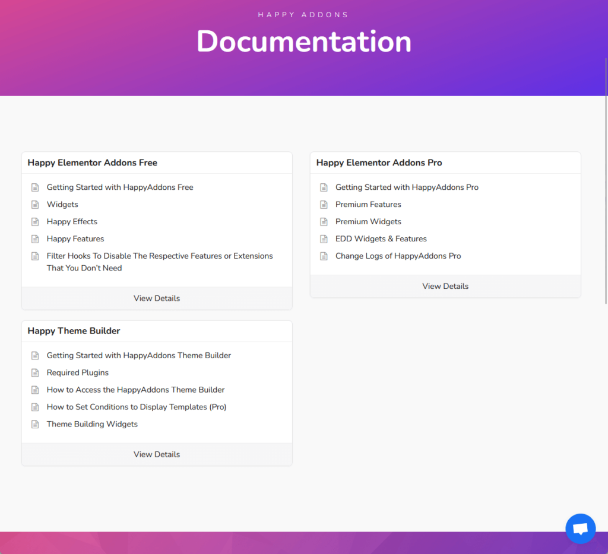608x554 pixels.
Task: Open the Happy Features link
Action: click(75, 238)
